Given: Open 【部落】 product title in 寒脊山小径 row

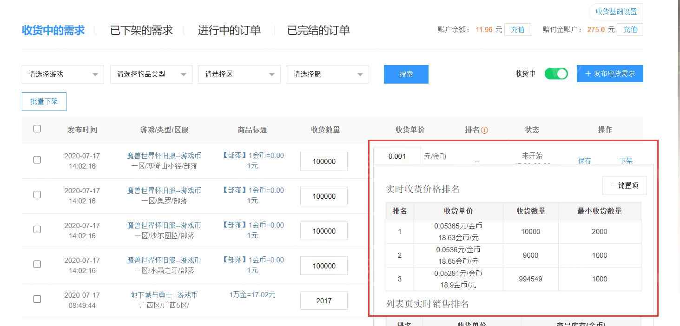Looking at the screenshot, I should [252, 160].
